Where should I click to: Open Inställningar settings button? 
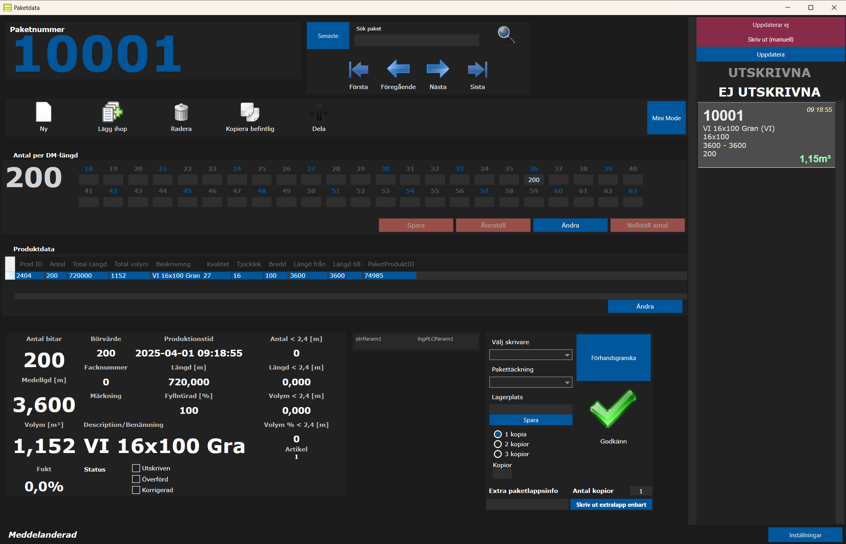pyautogui.click(x=805, y=535)
